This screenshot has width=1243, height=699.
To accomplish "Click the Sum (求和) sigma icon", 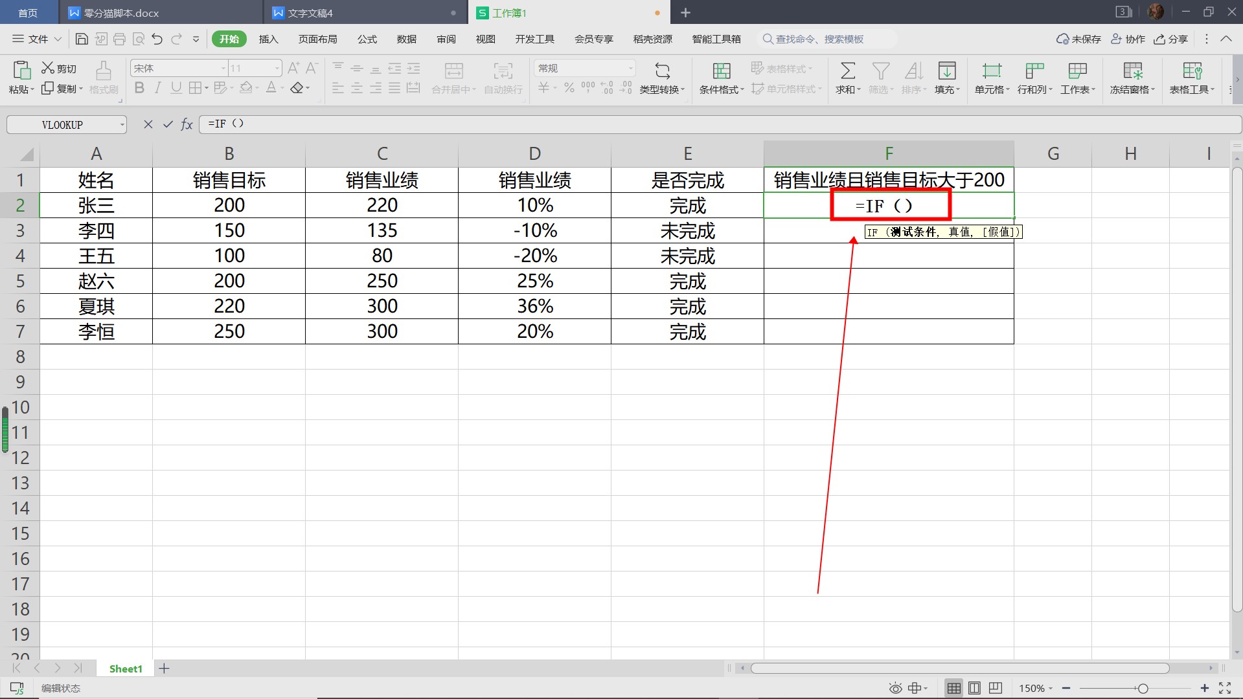I will point(847,71).
